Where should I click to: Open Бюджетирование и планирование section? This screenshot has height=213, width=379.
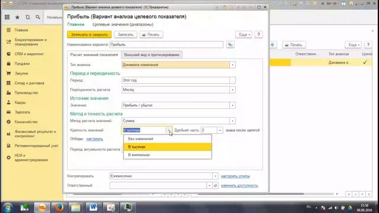[31, 42]
